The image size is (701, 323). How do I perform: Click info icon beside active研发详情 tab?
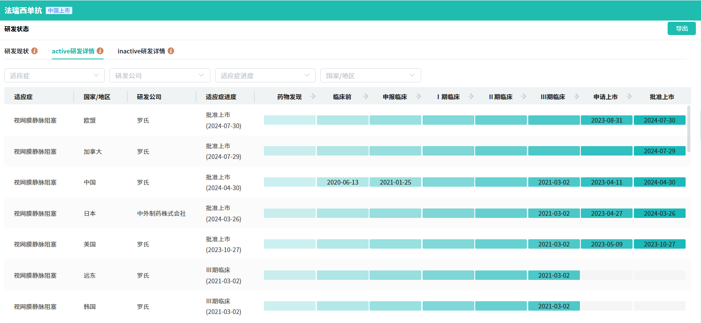pos(100,51)
